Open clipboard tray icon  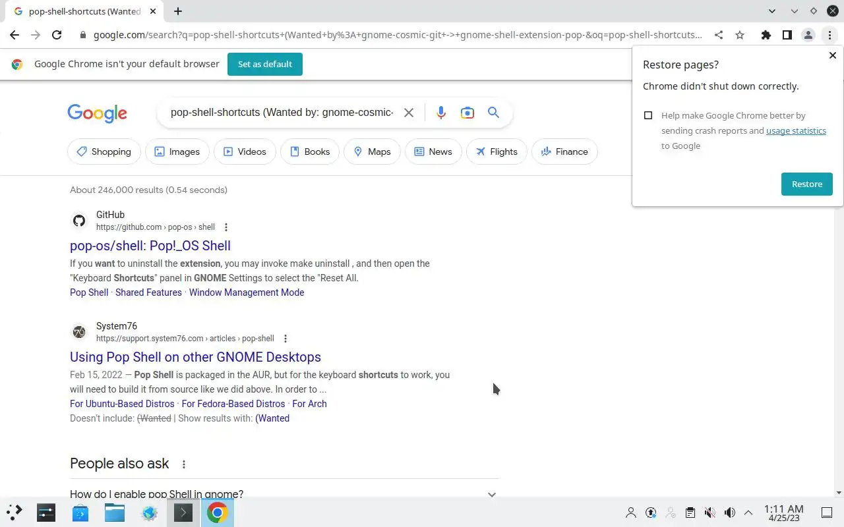click(690, 513)
